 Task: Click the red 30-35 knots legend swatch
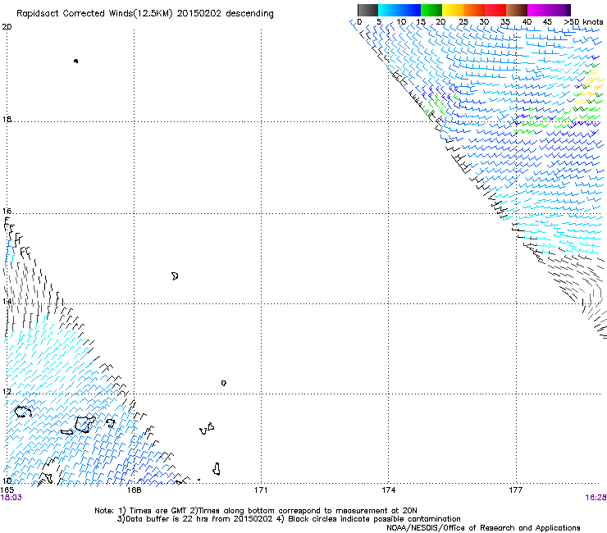(x=495, y=10)
